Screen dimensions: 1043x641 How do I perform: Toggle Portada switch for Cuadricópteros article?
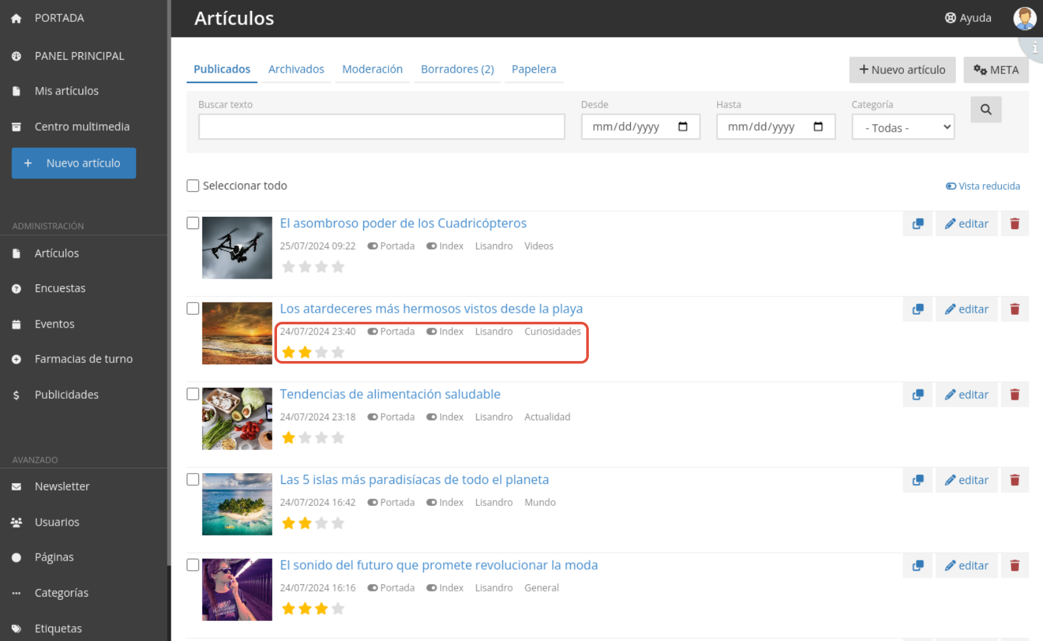click(372, 246)
